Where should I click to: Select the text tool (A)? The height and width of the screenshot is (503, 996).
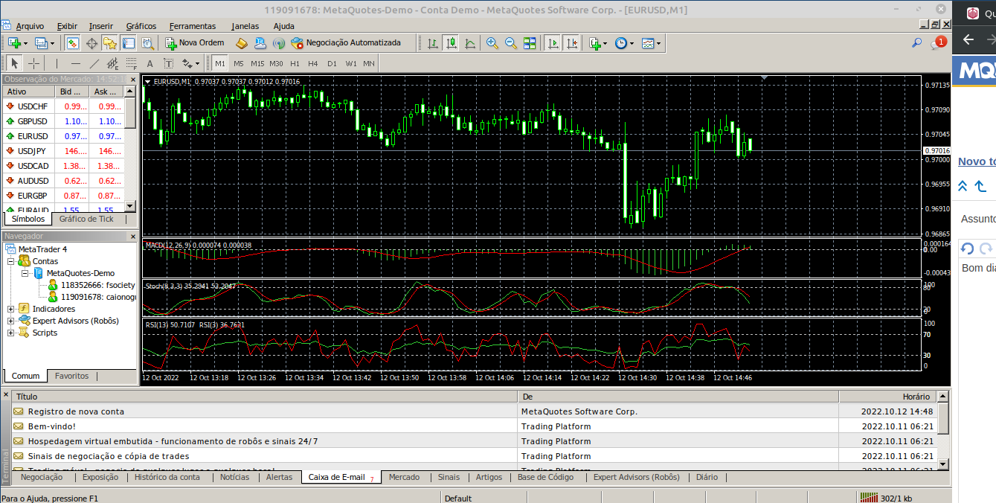(150, 63)
